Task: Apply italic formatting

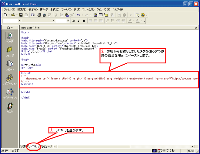Action: 79,21
